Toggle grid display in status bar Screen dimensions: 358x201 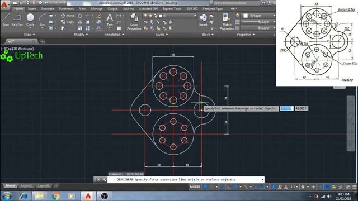(x=205, y=187)
